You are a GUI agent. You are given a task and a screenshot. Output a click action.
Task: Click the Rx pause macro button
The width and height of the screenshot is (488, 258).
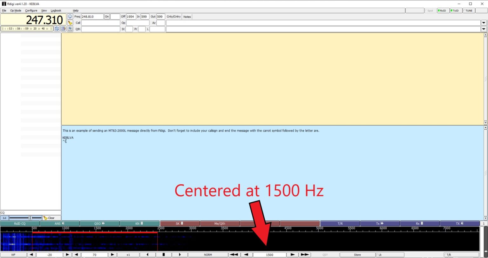[x=420, y=224]
